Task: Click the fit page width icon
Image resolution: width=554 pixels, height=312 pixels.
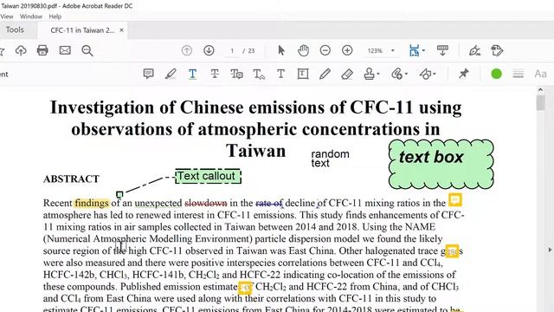Action: [414, 50]
